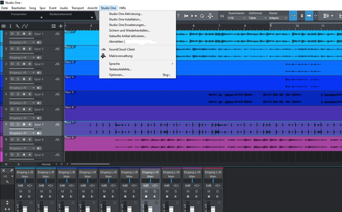Show automation with the curve icon

[x=25, y=26]
